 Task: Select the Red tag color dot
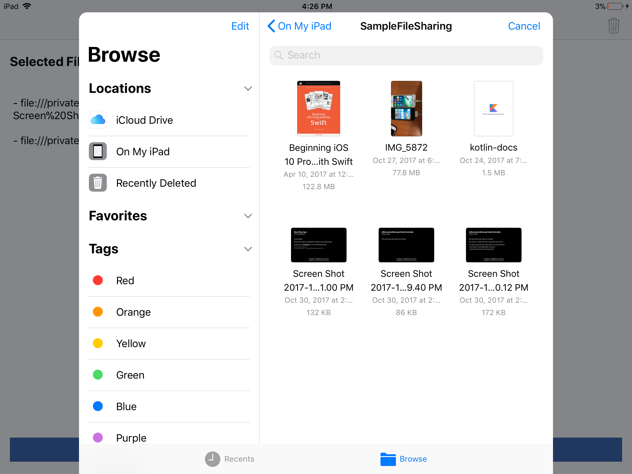[x=98, y=280]
